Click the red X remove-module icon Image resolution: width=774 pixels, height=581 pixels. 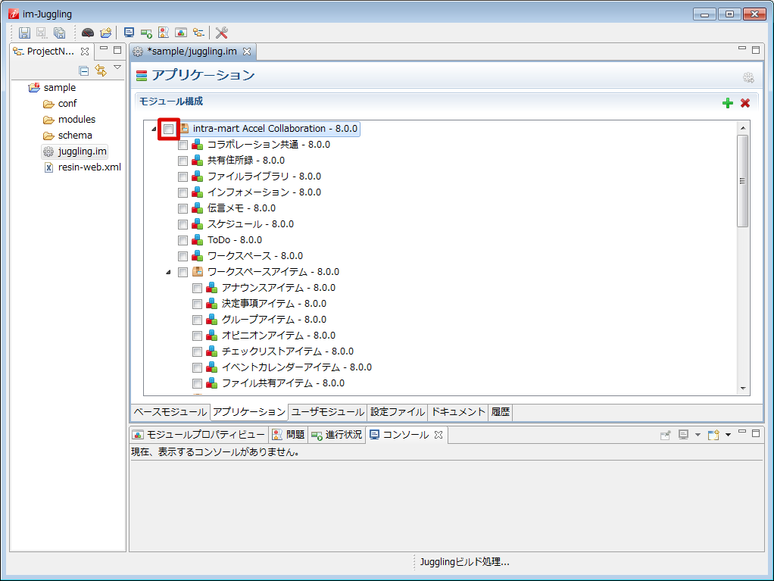pos(745,103)
